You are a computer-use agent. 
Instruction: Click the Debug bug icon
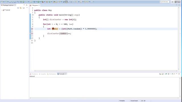34,2
